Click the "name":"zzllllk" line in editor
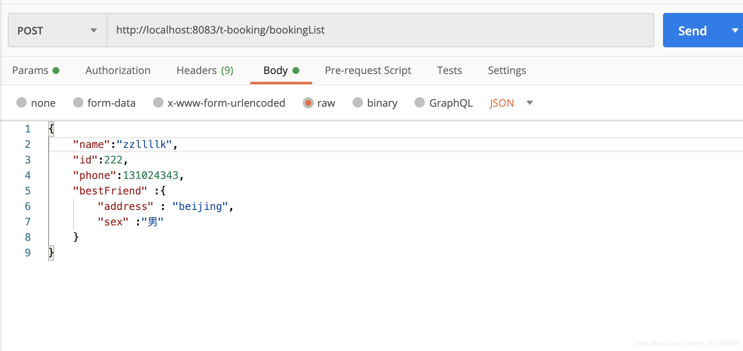 click(x=125, y=144)
